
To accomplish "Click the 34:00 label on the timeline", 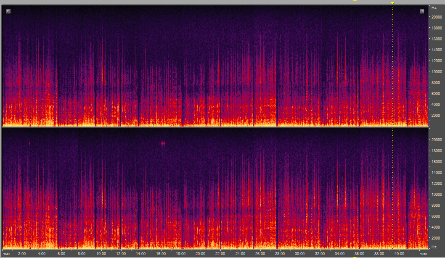I will [x=339, y=254].
